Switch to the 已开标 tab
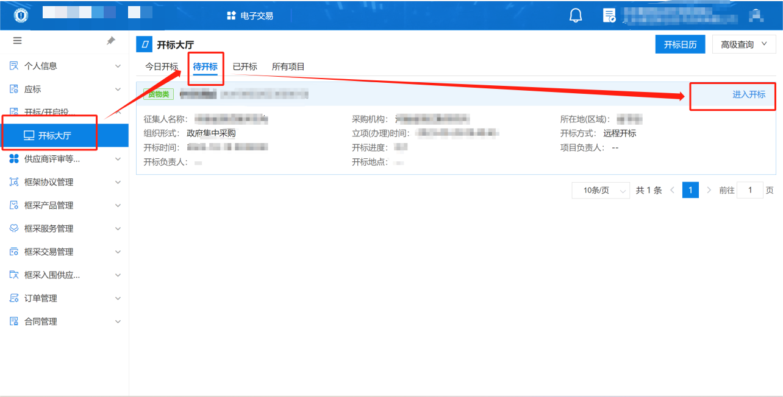The image size is (783, 397). (x=245, y=66)
